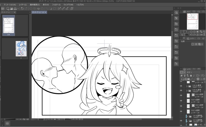
Task: Collapse the 10% Folder 5 layer folder
Action: click(x=187, y=121)
